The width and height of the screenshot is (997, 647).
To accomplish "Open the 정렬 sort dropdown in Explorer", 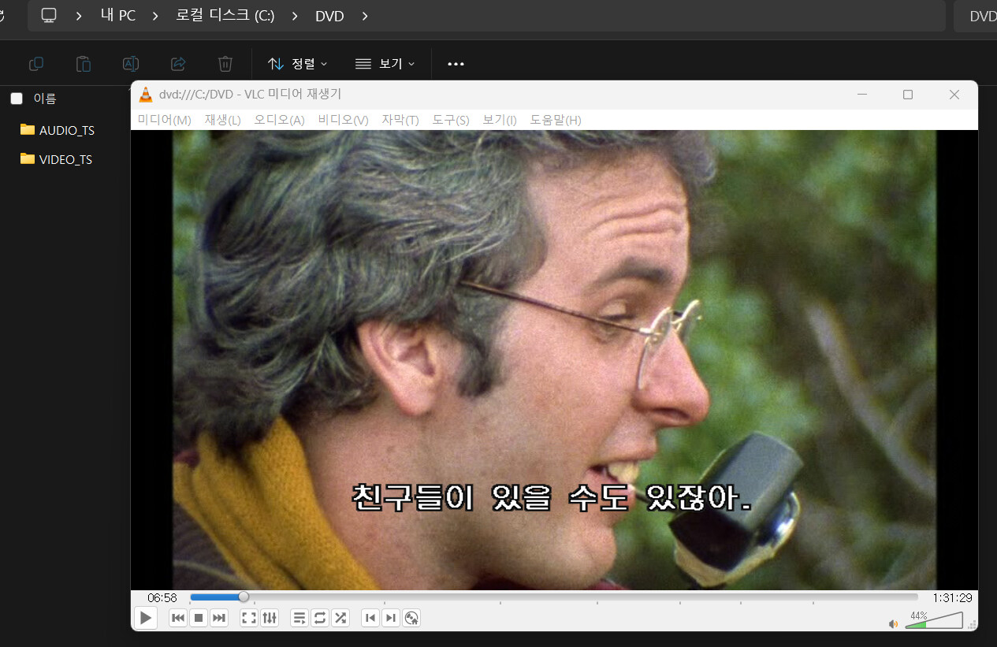I will tap(297, 64).
